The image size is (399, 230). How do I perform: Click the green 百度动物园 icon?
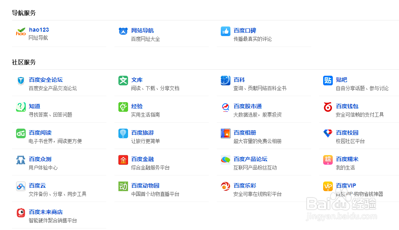coord(123,186)
